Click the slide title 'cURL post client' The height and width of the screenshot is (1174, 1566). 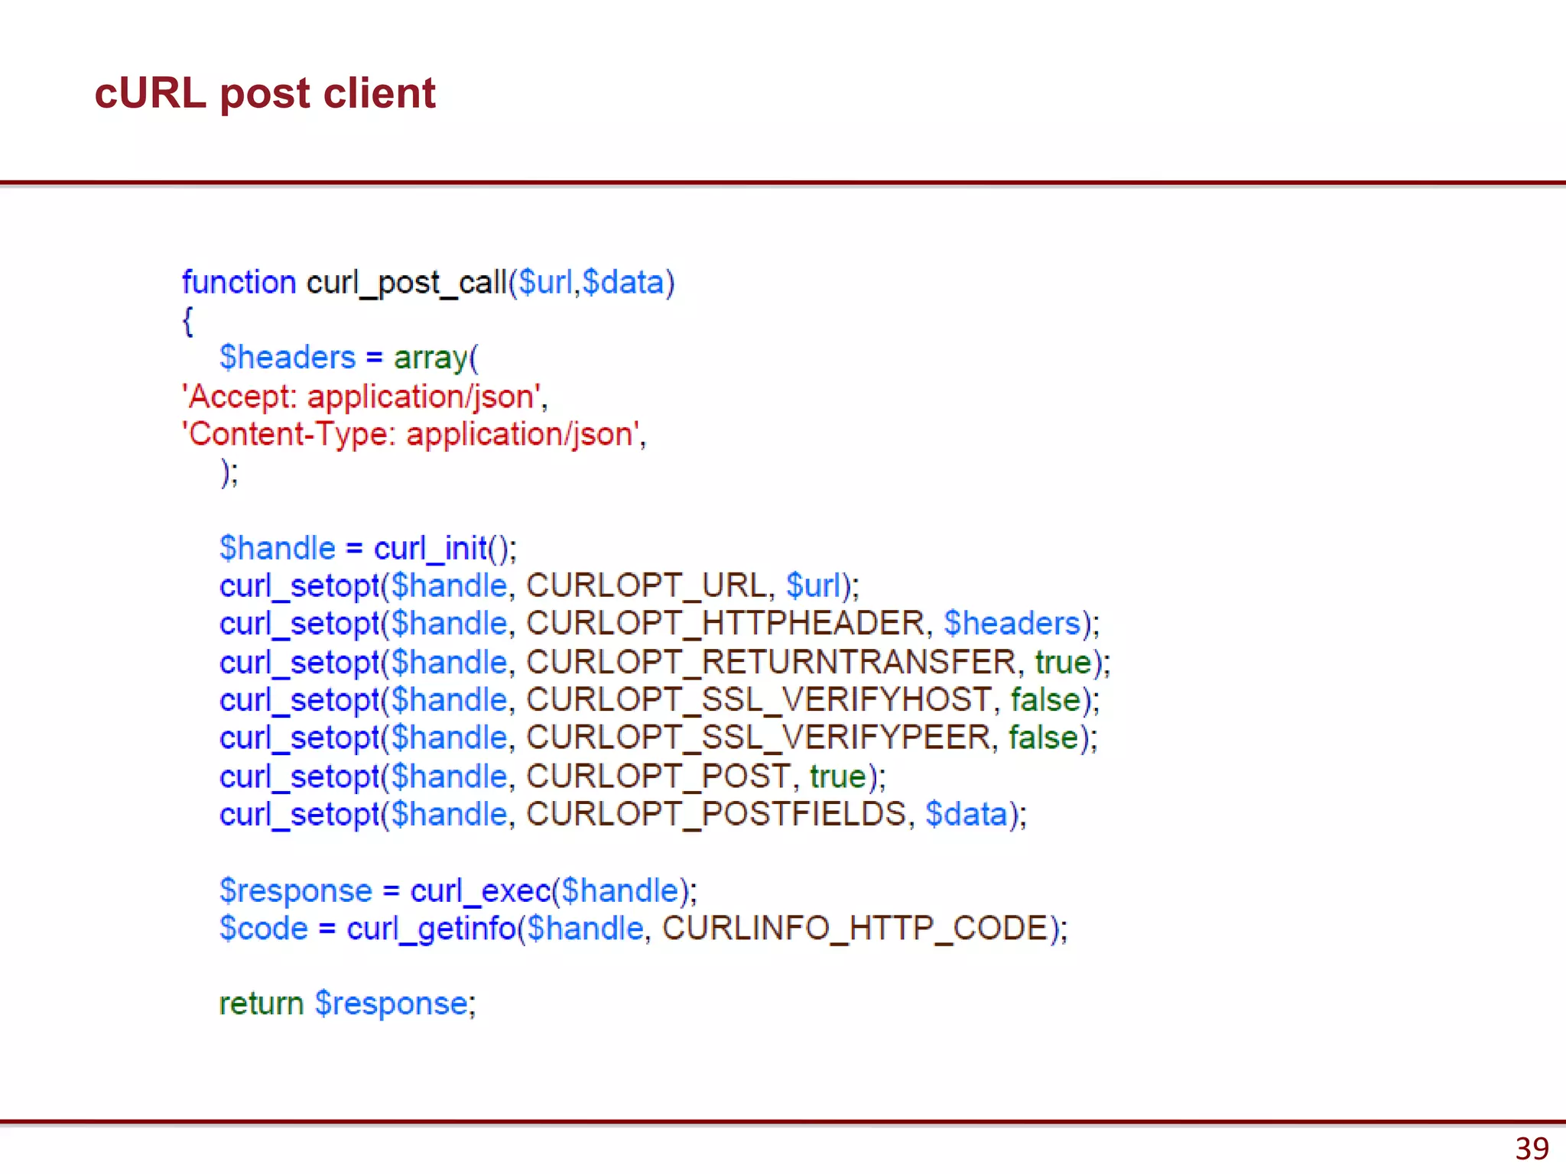(265, 93)
